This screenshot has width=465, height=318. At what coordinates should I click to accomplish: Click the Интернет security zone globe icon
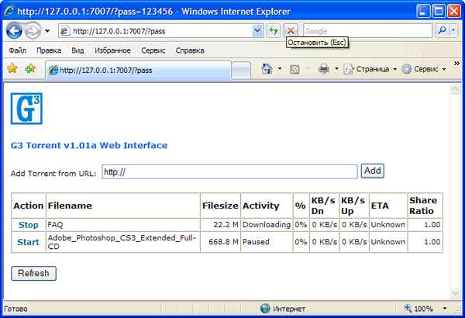point(265,309)
